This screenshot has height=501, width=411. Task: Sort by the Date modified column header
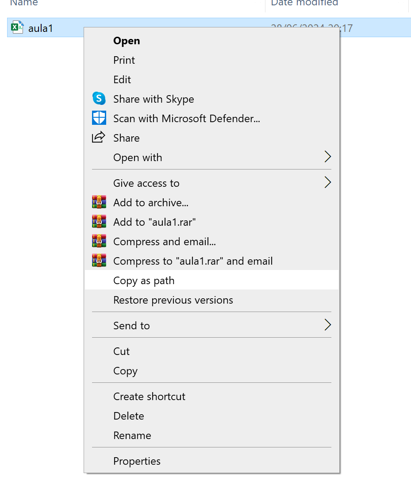point(304,4)
